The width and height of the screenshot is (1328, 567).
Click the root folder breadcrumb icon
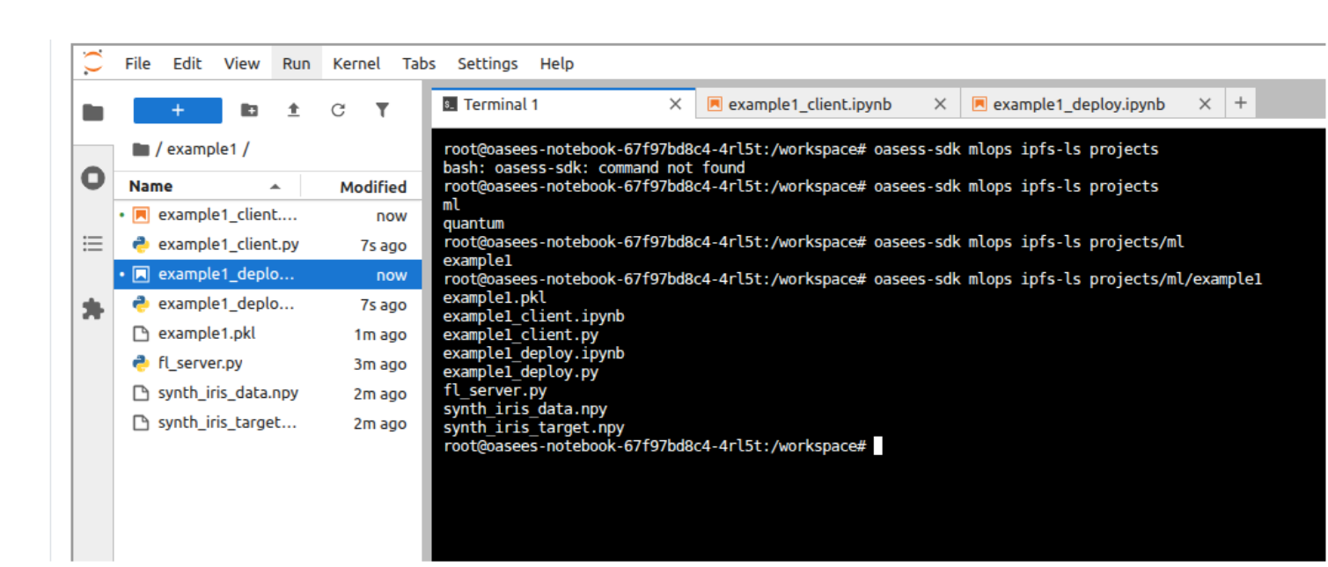(x=141, y=149)
